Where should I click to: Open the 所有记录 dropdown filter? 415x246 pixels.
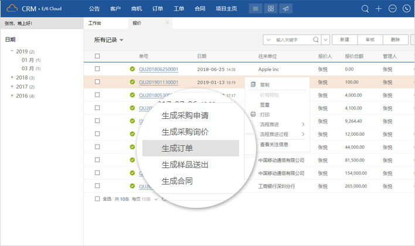109,40
